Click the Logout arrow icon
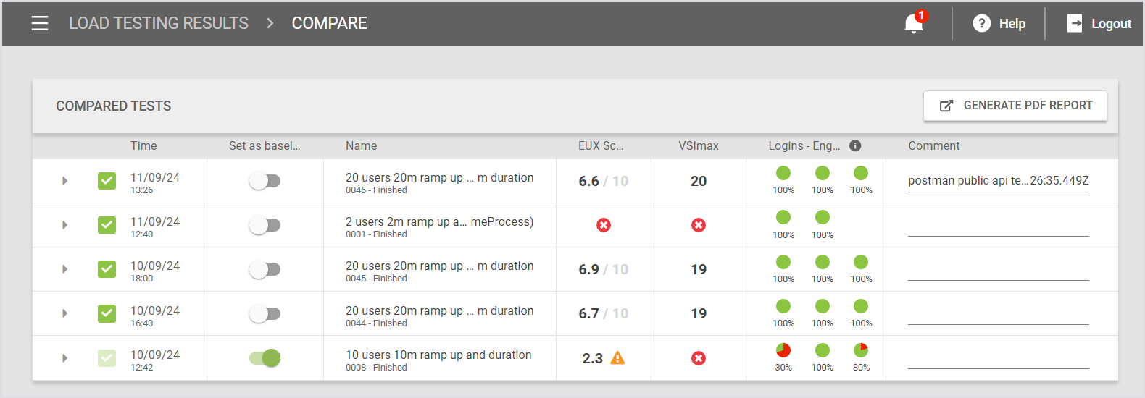This screenshot has width=1145, height=398. [1075, 24]
